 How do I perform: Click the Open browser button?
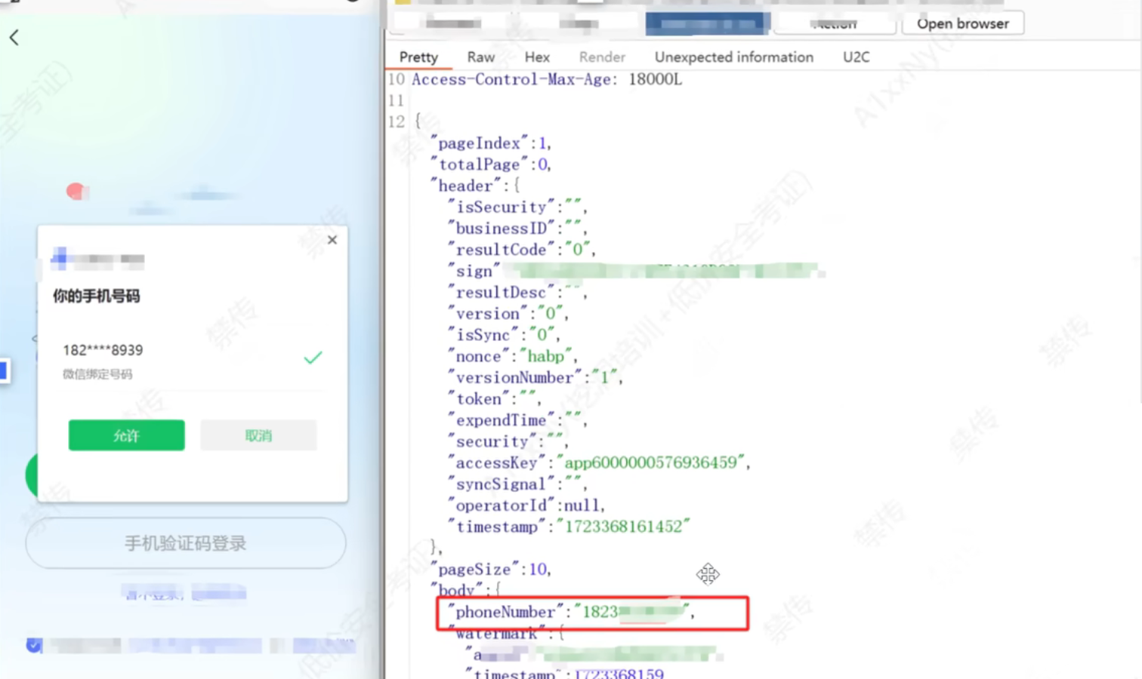tap(962, 23)
